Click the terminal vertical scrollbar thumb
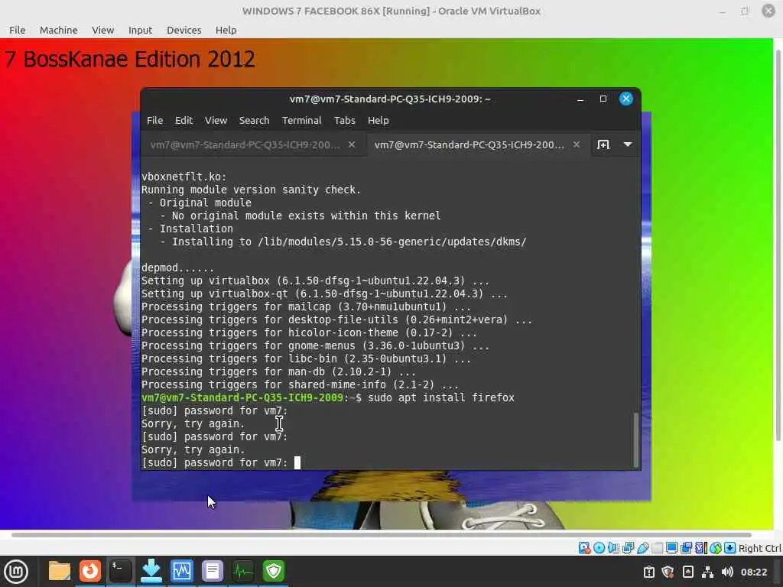This screenshot has height=587, width=783. [635, 439]
